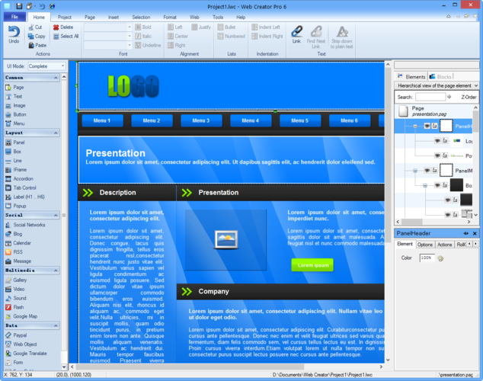Collapse the Data section
483x381 pixels.
pos(56,325)
